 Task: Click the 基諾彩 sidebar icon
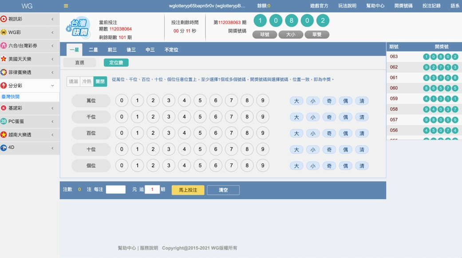click(x=4, y=108)
